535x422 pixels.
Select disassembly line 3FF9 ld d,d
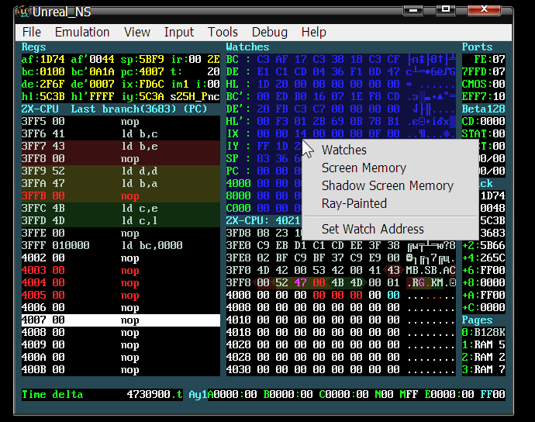point(121,171)
